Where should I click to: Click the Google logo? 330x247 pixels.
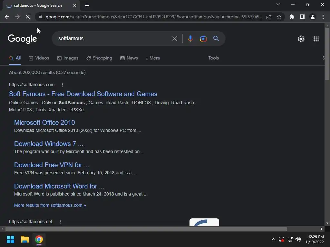(22, 39)
